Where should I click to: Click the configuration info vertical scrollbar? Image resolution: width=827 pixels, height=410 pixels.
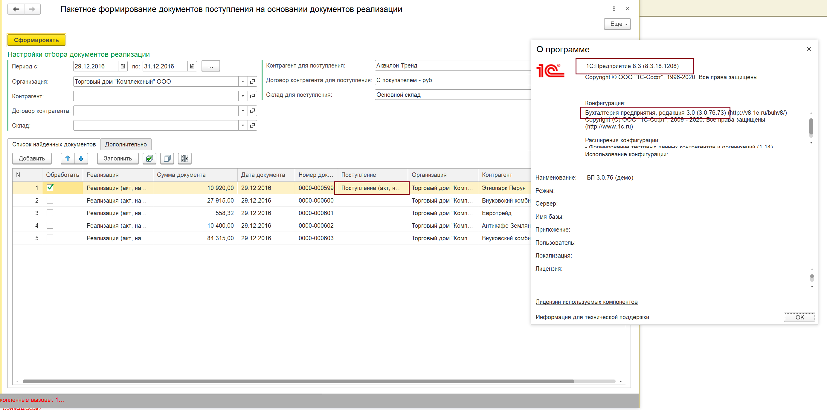tap(811, 127)
